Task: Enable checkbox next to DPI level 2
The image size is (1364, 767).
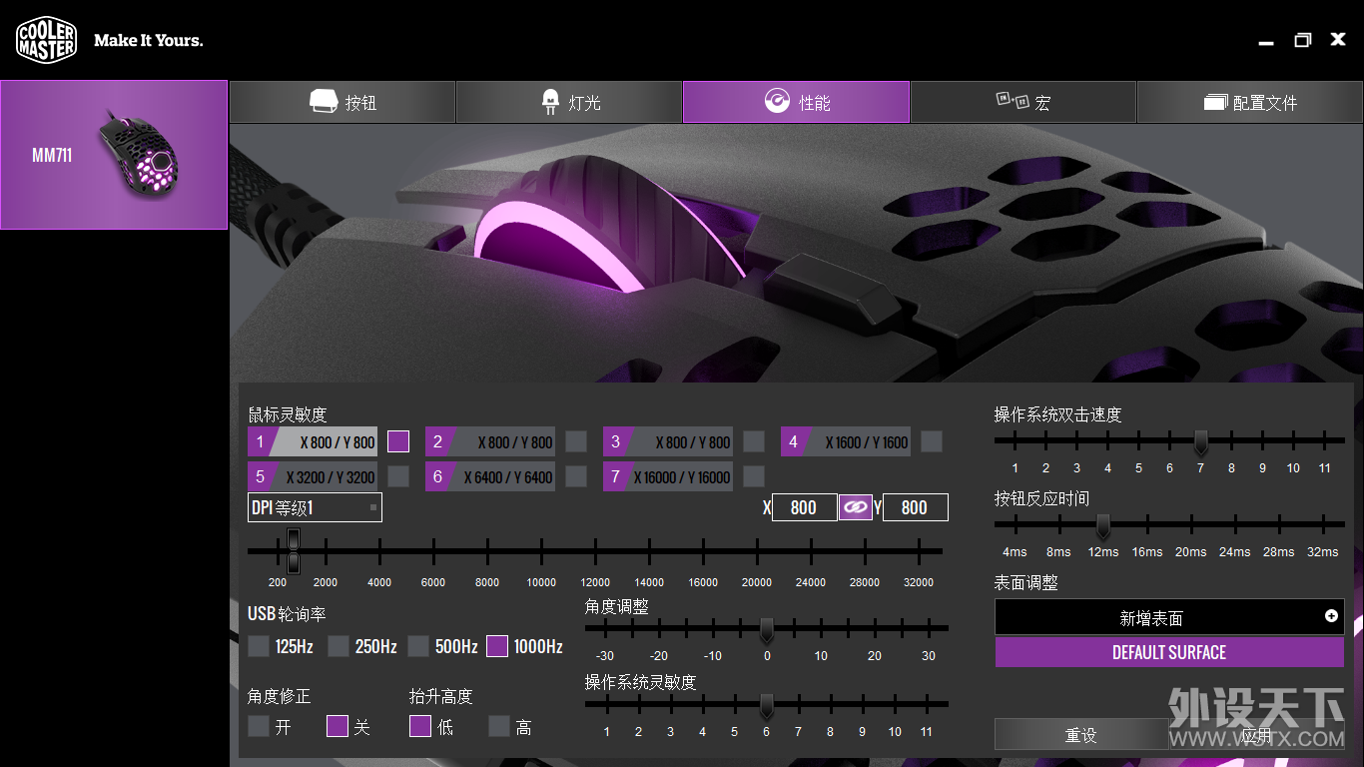Action: [x=576, y=441]
